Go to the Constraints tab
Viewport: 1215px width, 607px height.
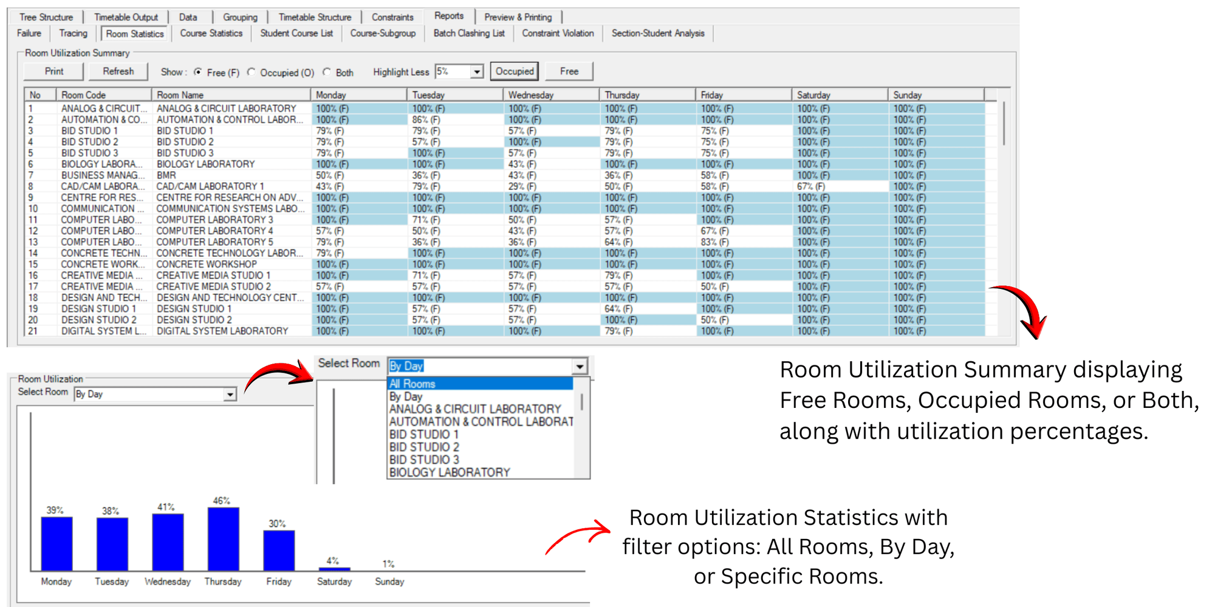pyautogui.click(x=392, y=17)
